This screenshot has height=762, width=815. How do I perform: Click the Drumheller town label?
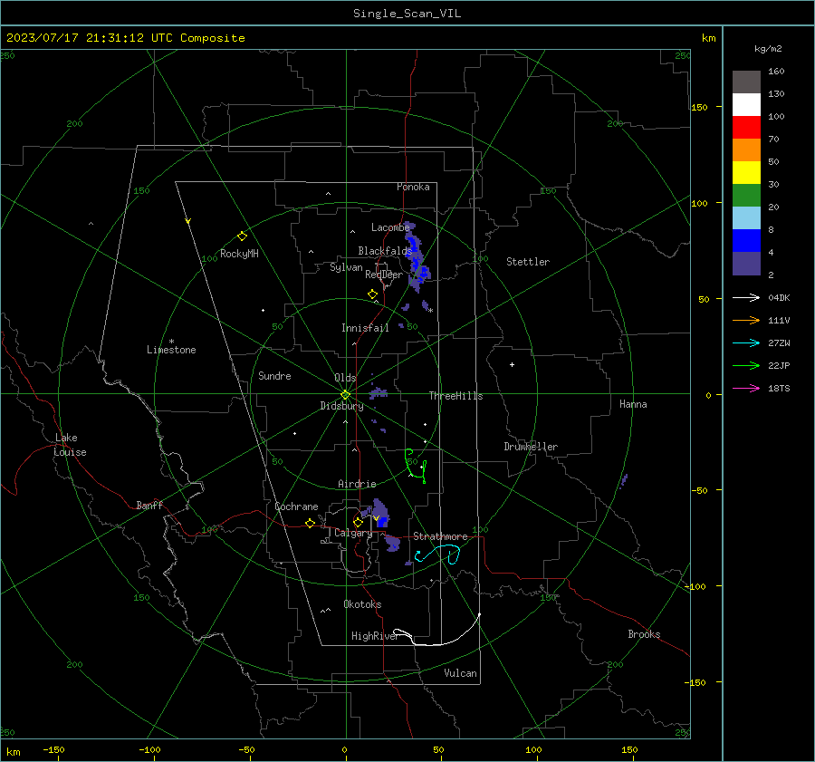click(x=531, y=447)
